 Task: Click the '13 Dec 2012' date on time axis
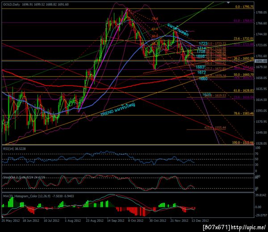(200, 220)
